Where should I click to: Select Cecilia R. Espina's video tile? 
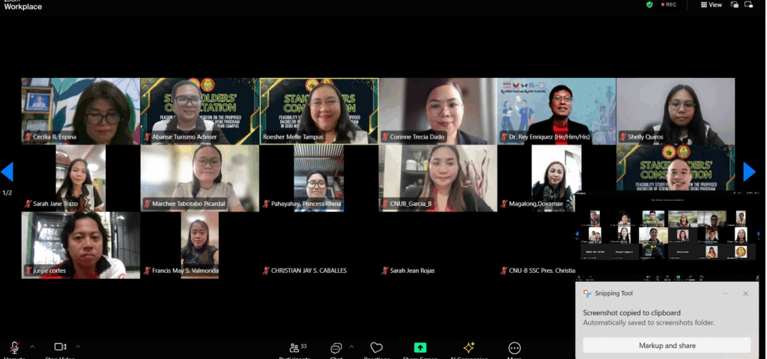[81, 111]
